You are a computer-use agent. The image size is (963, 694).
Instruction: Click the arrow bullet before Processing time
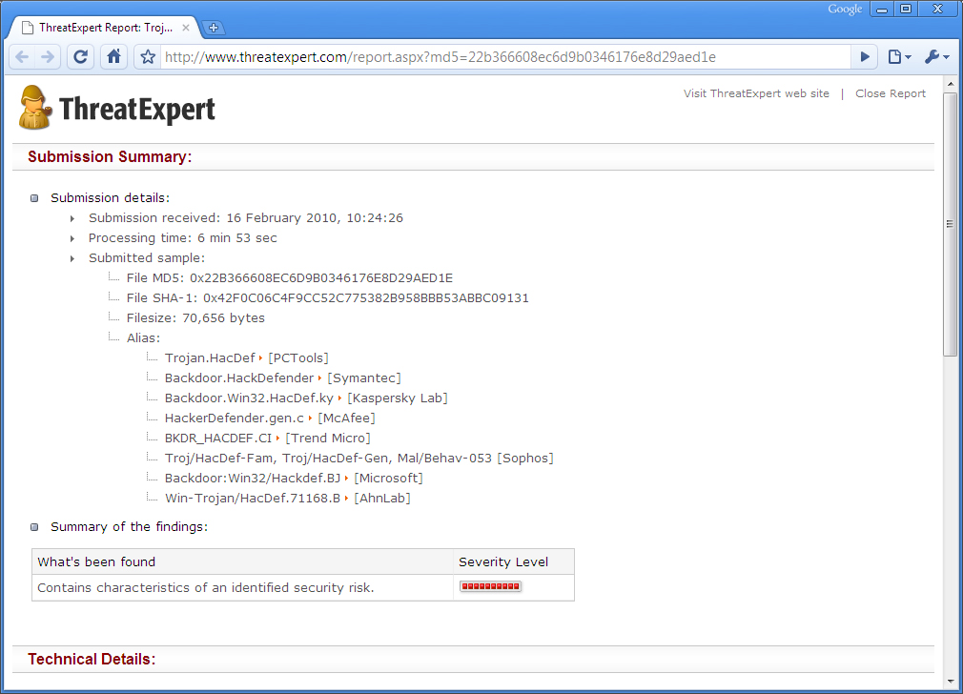pyautogui.click(x=72, y=239)
